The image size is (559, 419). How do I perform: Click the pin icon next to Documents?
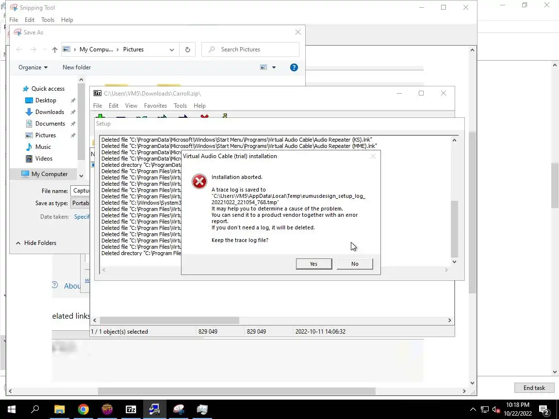point(73,124)
